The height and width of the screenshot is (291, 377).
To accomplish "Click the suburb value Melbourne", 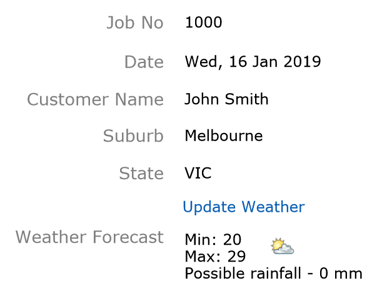I will click(224, 136).
